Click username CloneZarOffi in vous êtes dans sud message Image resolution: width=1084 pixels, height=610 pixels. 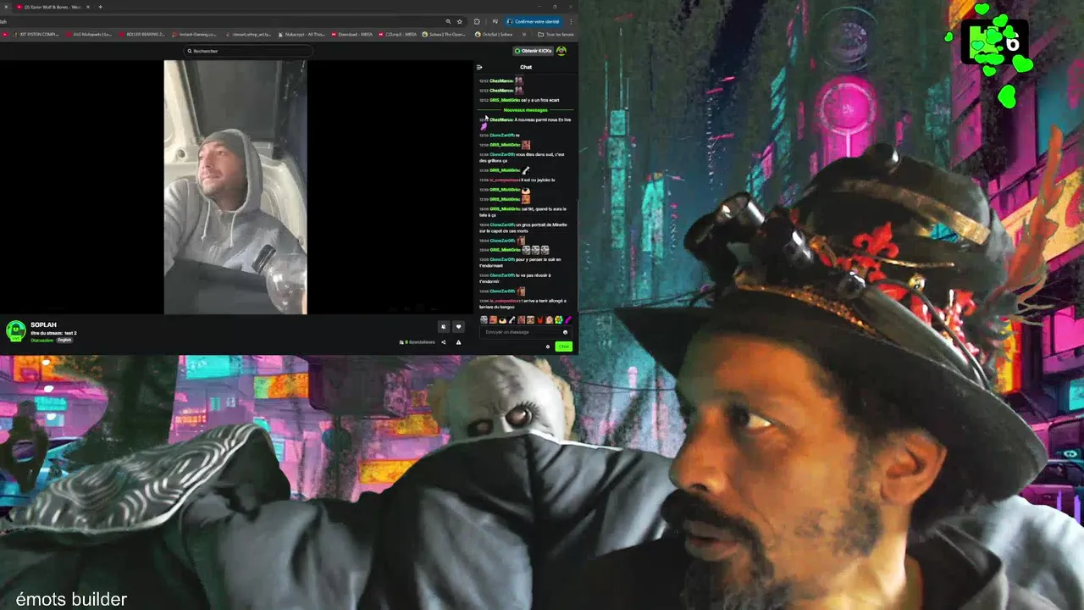click(x=502, y=154)
